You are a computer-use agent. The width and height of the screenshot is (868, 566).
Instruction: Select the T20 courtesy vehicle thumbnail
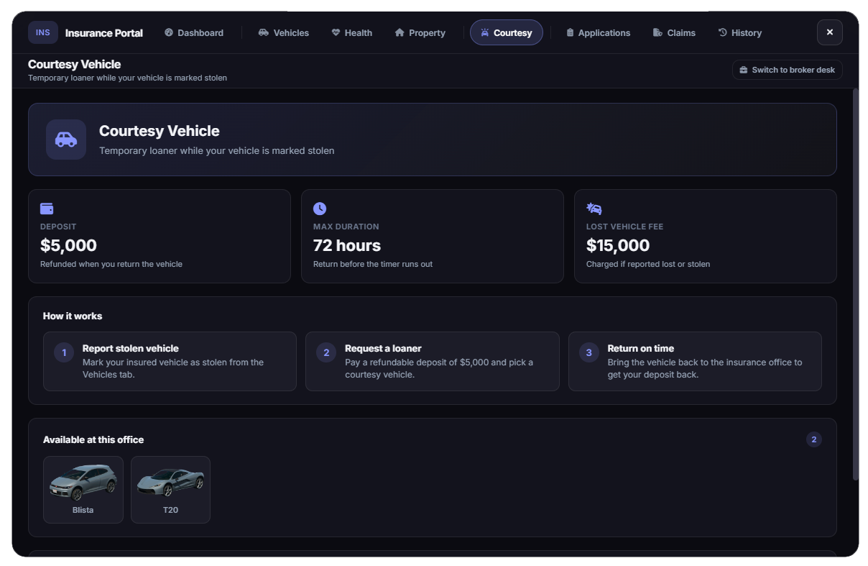(170, 490)
